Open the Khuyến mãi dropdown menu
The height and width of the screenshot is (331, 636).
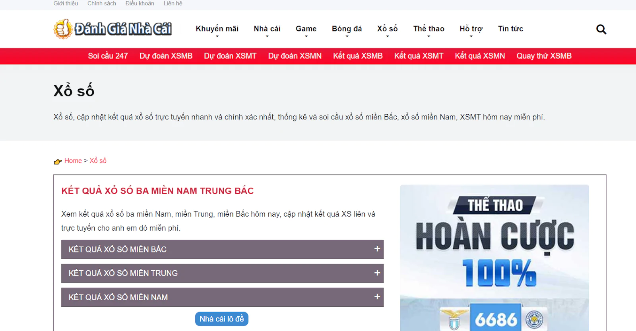click(x=217, y=29)
